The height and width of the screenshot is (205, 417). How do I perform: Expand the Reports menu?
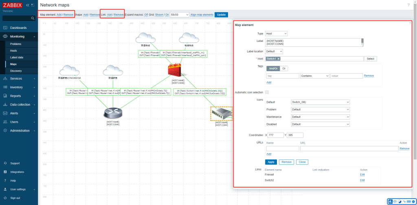click(19, 96)
